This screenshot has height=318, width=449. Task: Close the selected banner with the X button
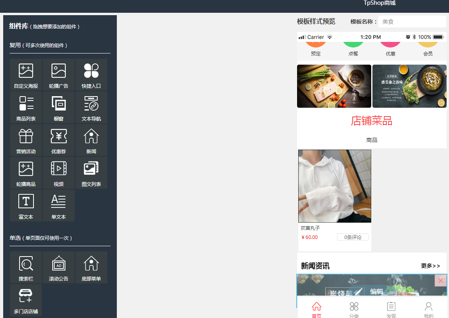(x=440, y=280)
